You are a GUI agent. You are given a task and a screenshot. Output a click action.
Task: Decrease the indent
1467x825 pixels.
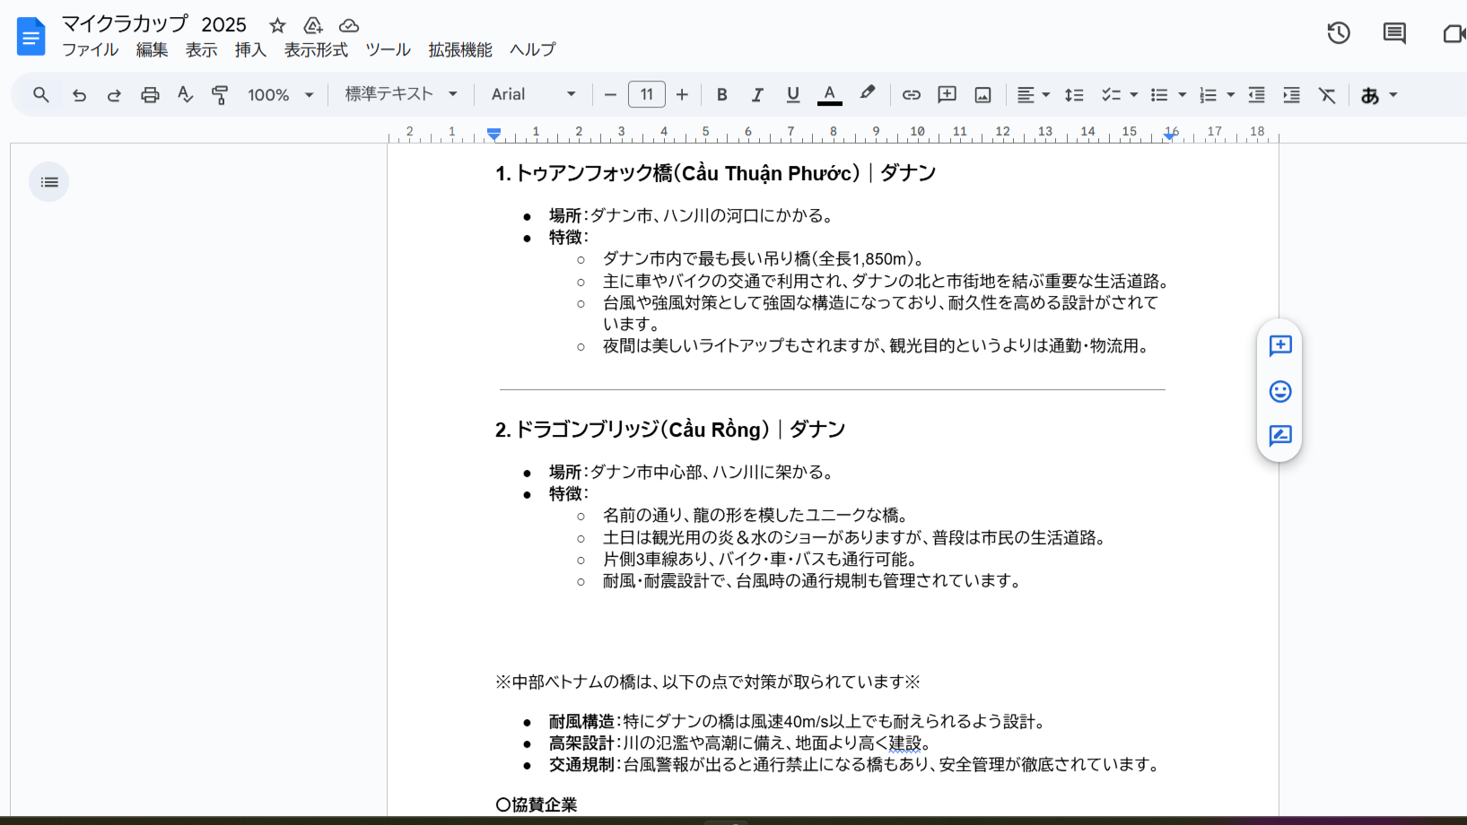[x=1256, y=94]
